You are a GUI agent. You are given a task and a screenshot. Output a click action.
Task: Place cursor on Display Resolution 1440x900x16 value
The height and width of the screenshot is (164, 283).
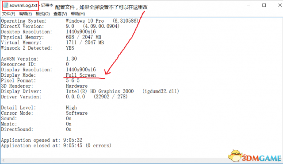click(x=80, y=70)
